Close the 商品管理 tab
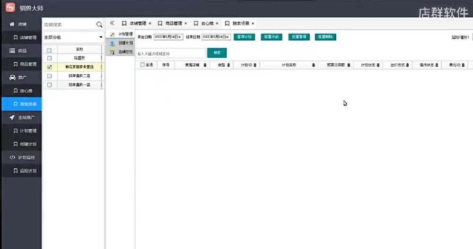Viewport: 473px width, 249px height. pyautogui.click(x=185, y=23)
